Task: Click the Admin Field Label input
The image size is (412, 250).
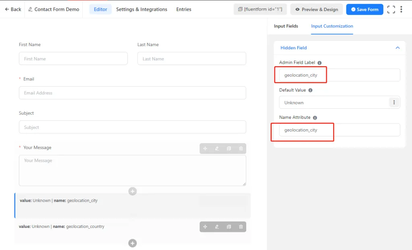Action: [x=339, y=75]
